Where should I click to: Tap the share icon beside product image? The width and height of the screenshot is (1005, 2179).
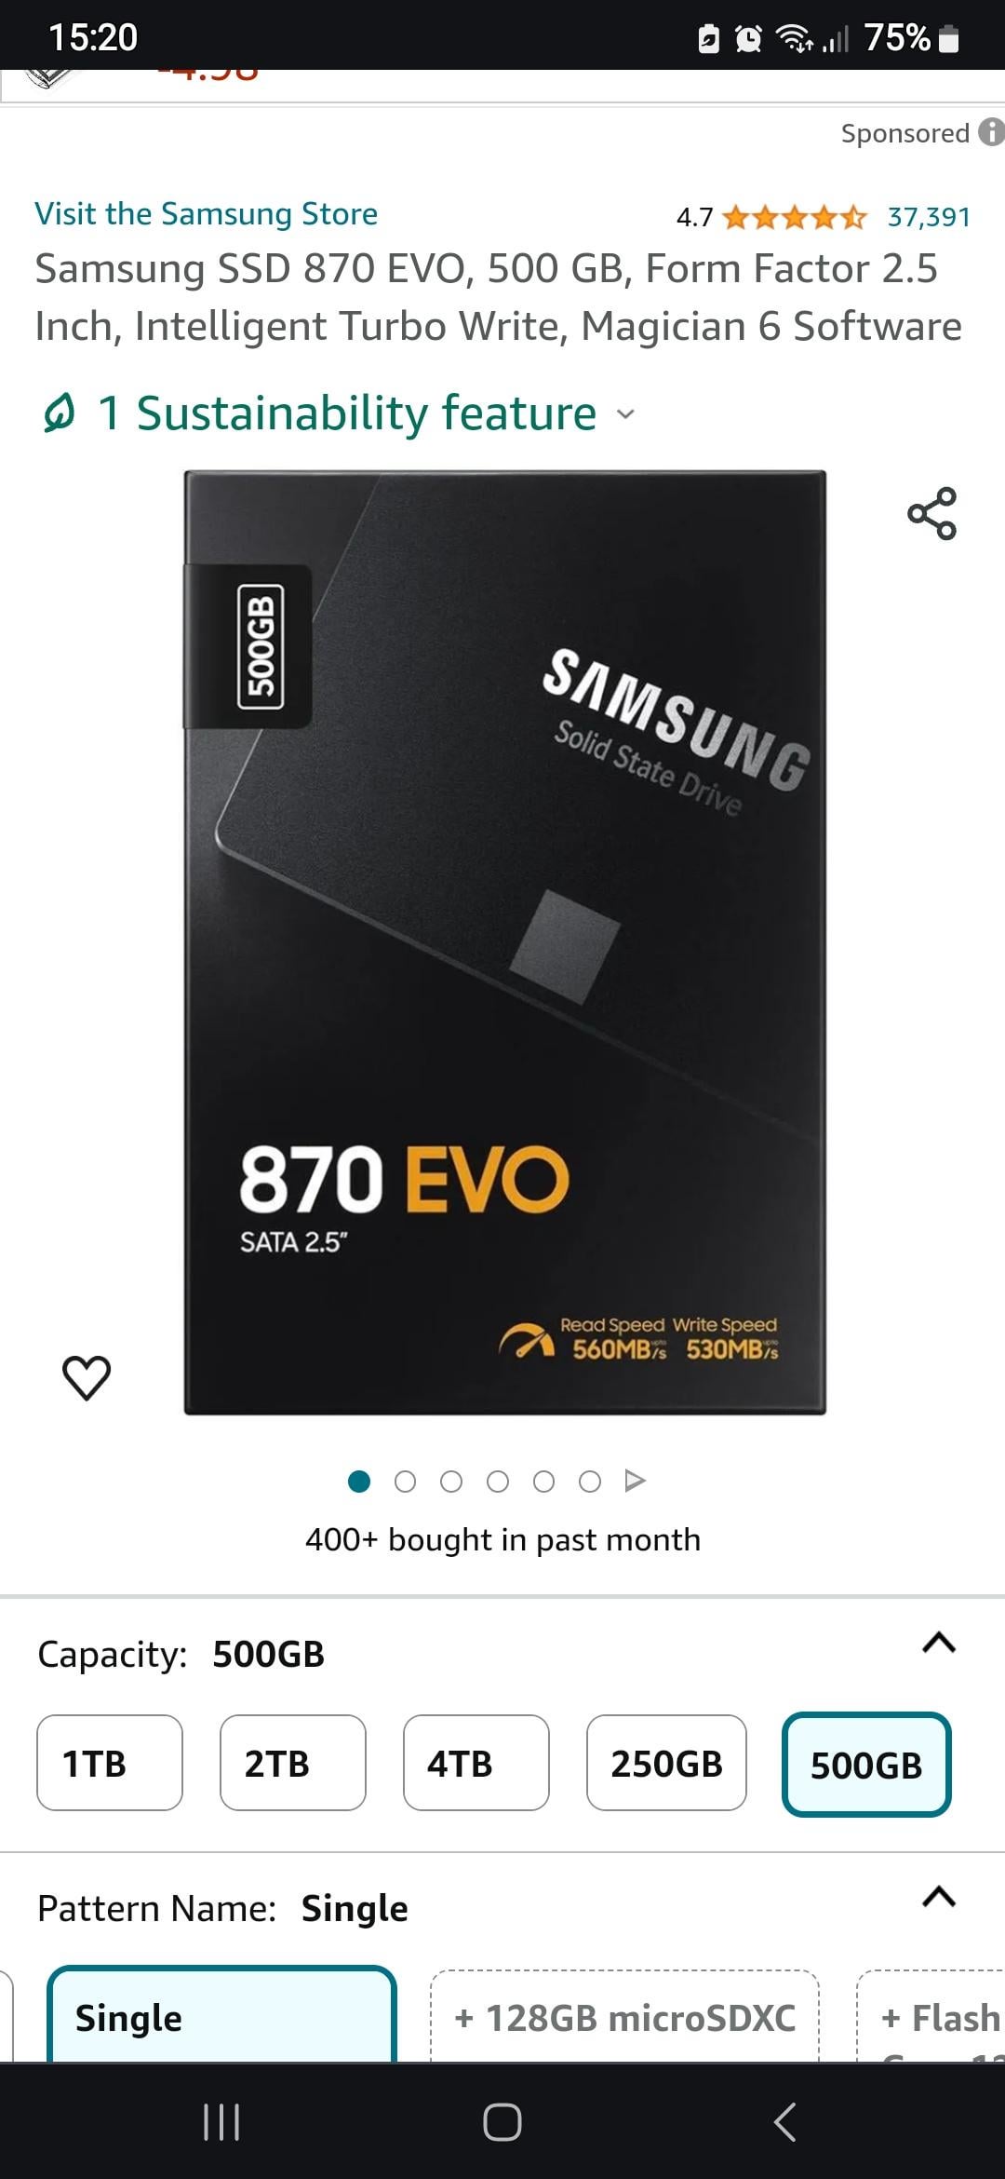(931, 513)
